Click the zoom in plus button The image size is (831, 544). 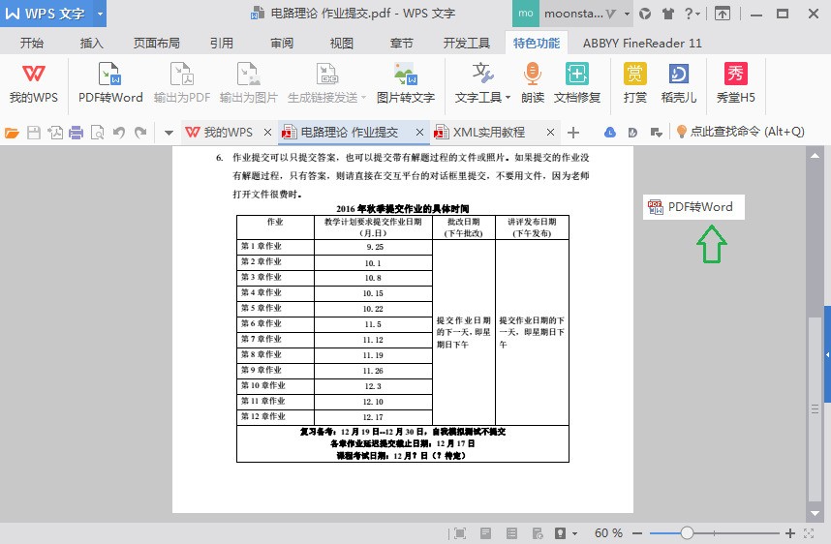(790, 533)
